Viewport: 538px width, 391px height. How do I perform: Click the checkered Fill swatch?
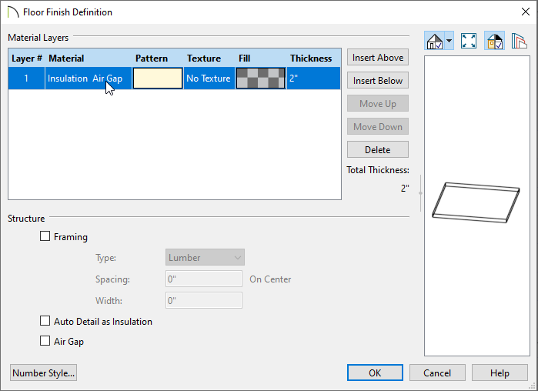pyautogui.click(x=261, y=79)
